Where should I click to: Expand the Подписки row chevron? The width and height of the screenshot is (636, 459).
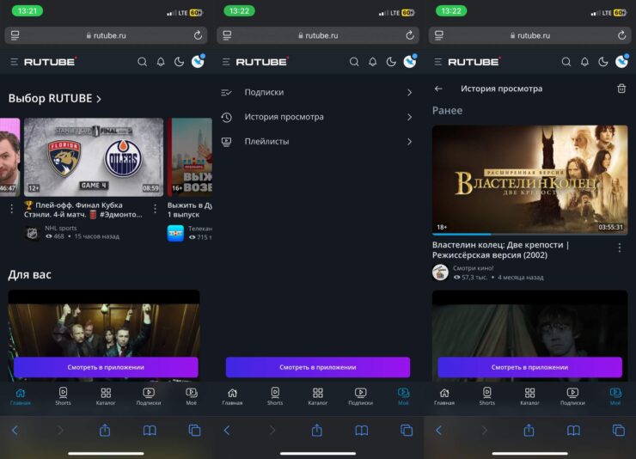pos(409,93)
